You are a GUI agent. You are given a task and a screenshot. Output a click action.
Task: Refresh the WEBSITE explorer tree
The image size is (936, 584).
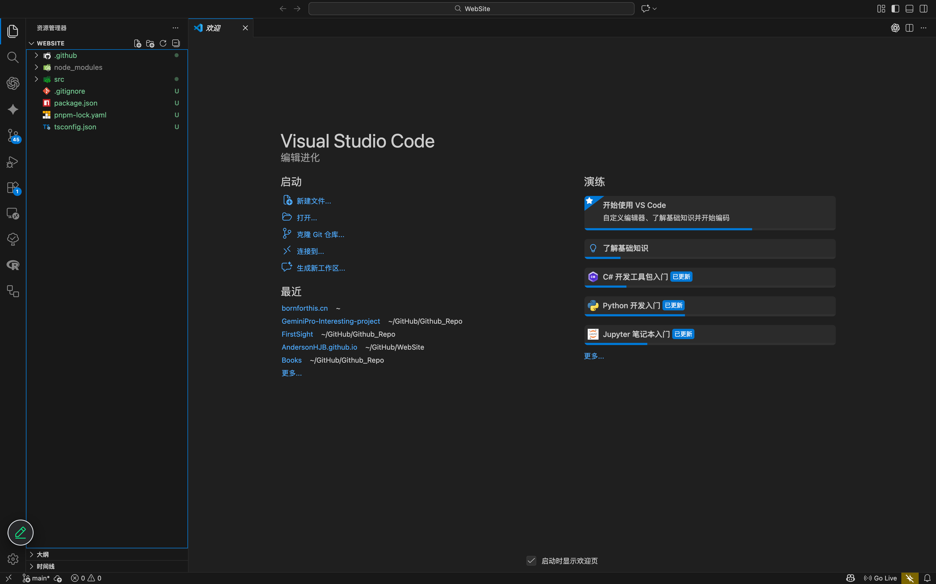(163, 43)
